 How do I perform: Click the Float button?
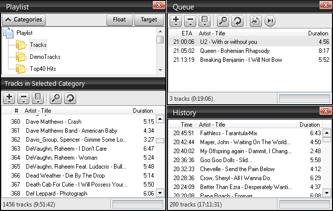pyautogui.click(x=119, y=20)
